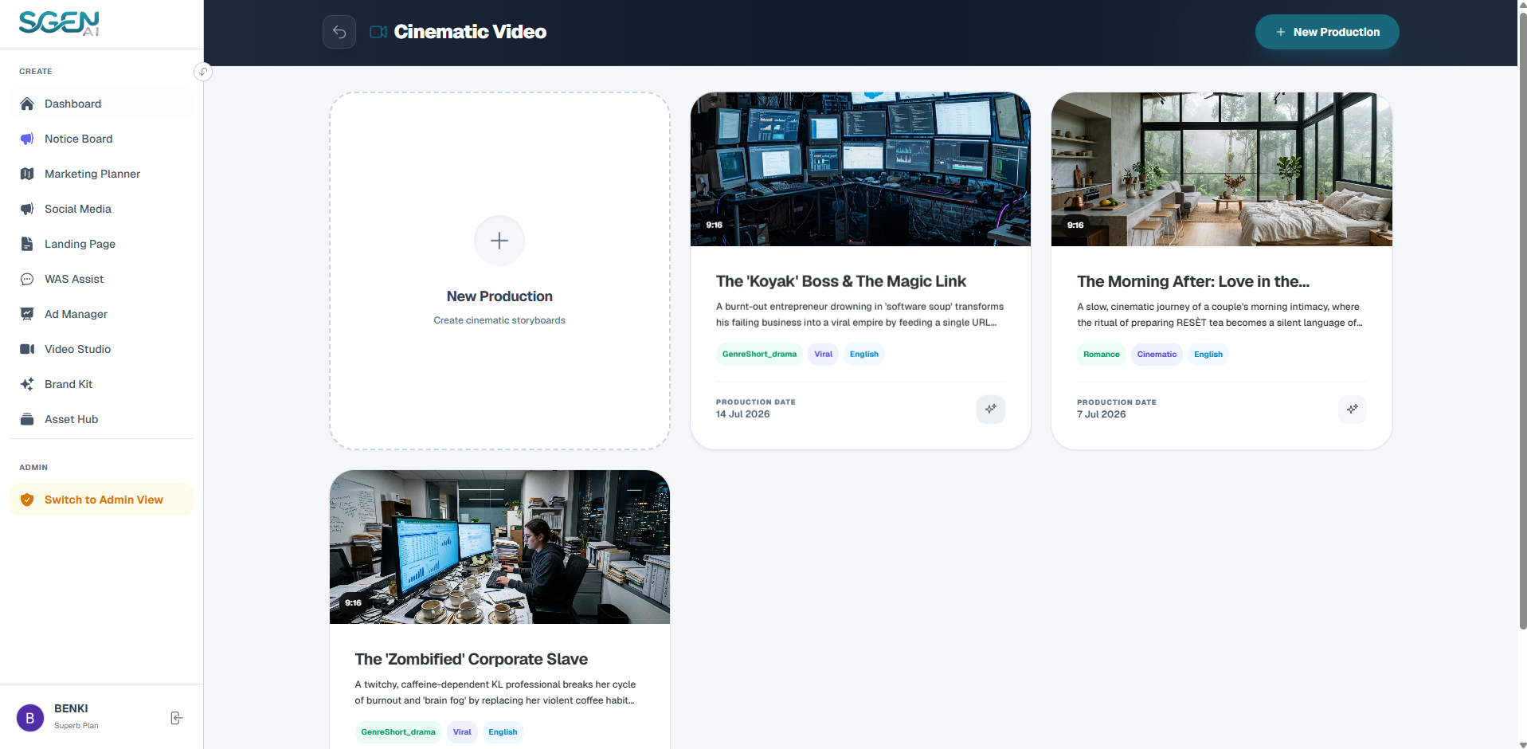This screenshot has width=1527, height=749.
Task: Click English tag on Zombified card
Action: (x=503, y=732)
